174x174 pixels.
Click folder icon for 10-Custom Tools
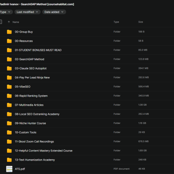click(9, 132)
